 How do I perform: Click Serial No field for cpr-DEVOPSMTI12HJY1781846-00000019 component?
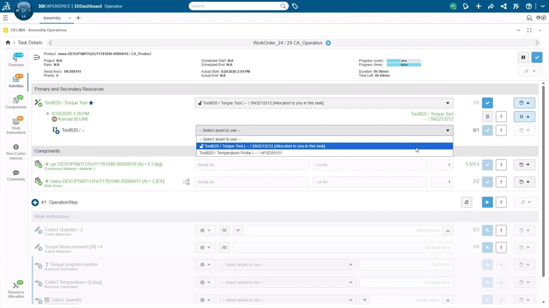(x=252, y=165)
